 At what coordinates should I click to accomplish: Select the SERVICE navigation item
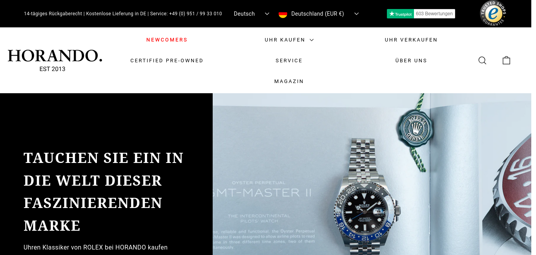pos(289,61)
